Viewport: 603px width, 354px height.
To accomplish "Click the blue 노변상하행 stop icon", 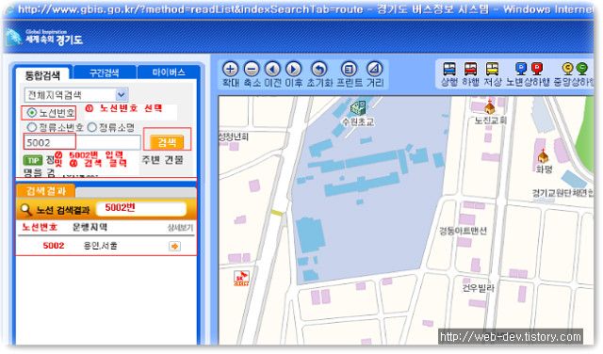I will click(x=521, y=69).
